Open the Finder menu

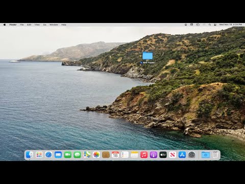[x=13, y=25]
